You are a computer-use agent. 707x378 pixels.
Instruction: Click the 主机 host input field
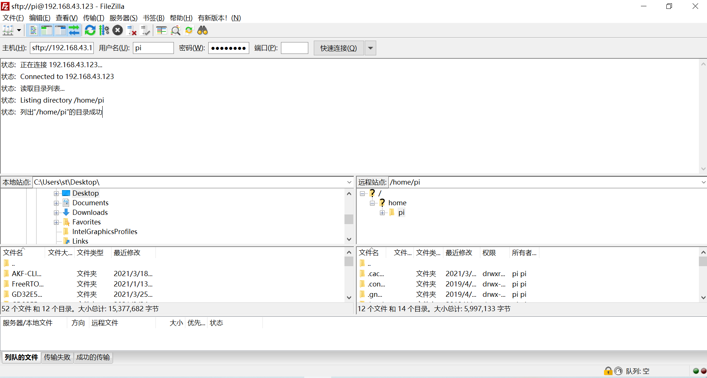(x=62, y=48)
